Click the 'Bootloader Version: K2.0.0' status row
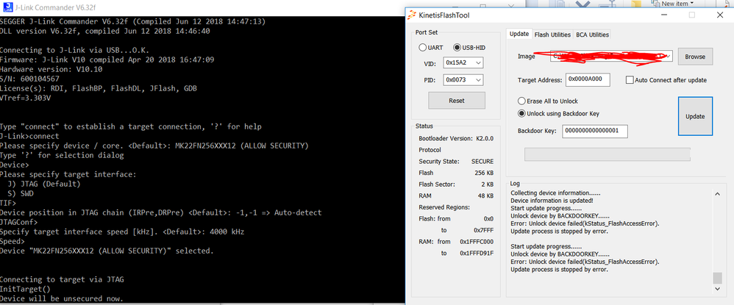734x305 pixels. pyautogui.click(x=456, y=139)
